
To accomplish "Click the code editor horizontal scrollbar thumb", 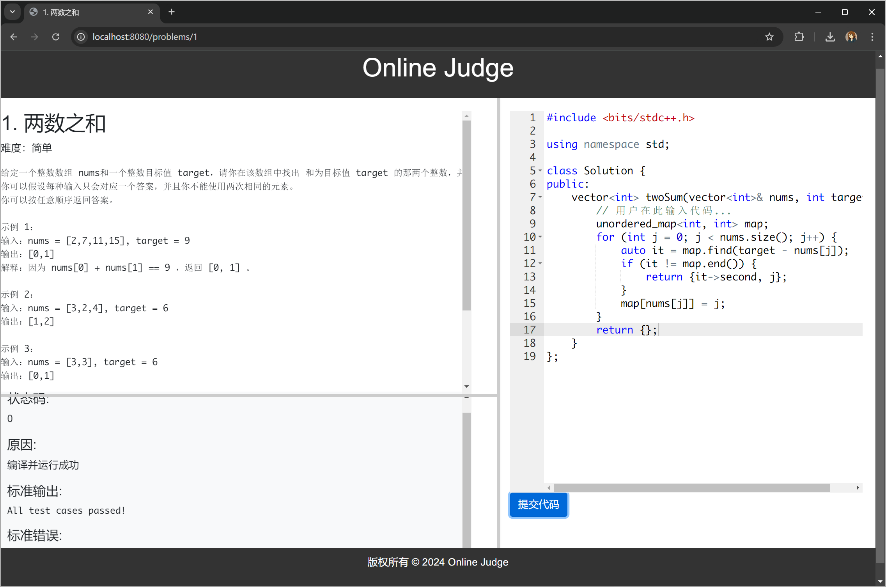I will point(691,488).
